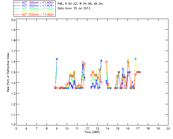This screenshot has width=173, height=139.
Task: Click the hour 6 label on time axis
Action: (26, 128)
